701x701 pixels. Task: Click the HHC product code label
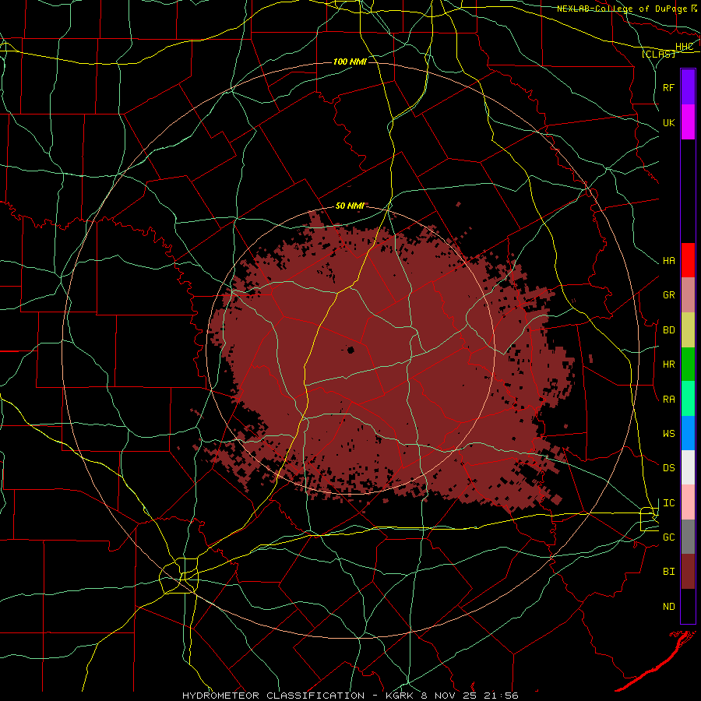[x=684, y=47]
